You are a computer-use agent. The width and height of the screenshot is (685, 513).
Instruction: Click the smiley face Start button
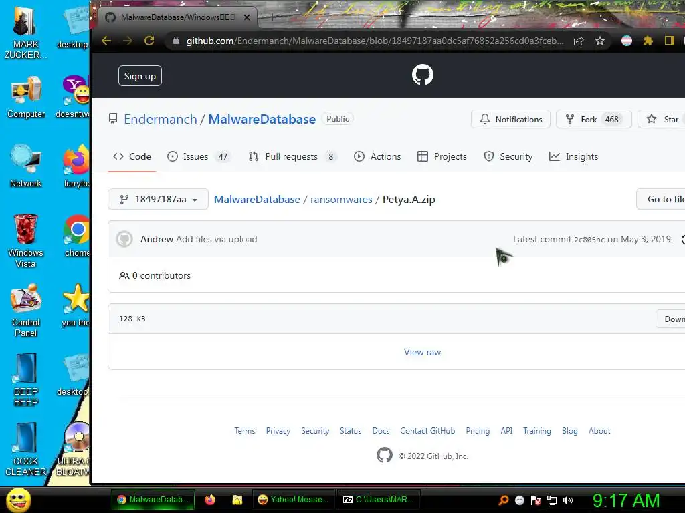(19, 500)
